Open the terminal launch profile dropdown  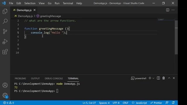(153, 78)
